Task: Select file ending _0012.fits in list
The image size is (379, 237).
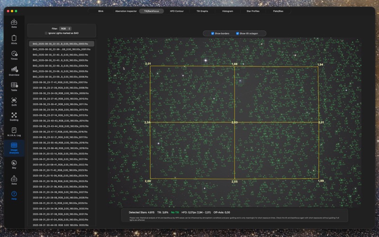Action: 62,110
